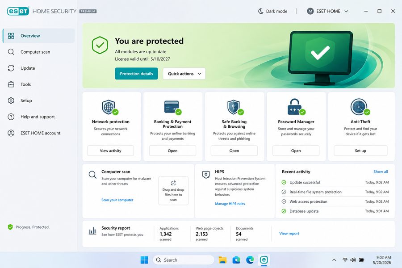Select the Database update activity entry

pyautogui.click(x=335, y=211)
